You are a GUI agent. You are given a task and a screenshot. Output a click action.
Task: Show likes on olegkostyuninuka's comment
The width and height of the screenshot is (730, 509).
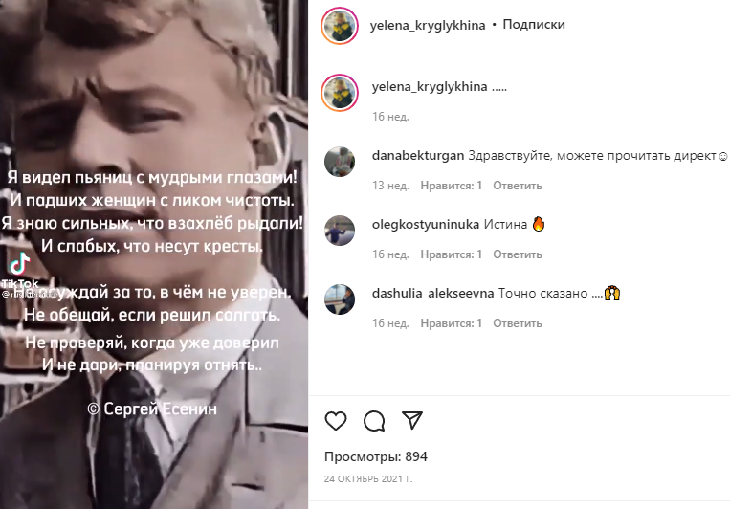point(452,254)
